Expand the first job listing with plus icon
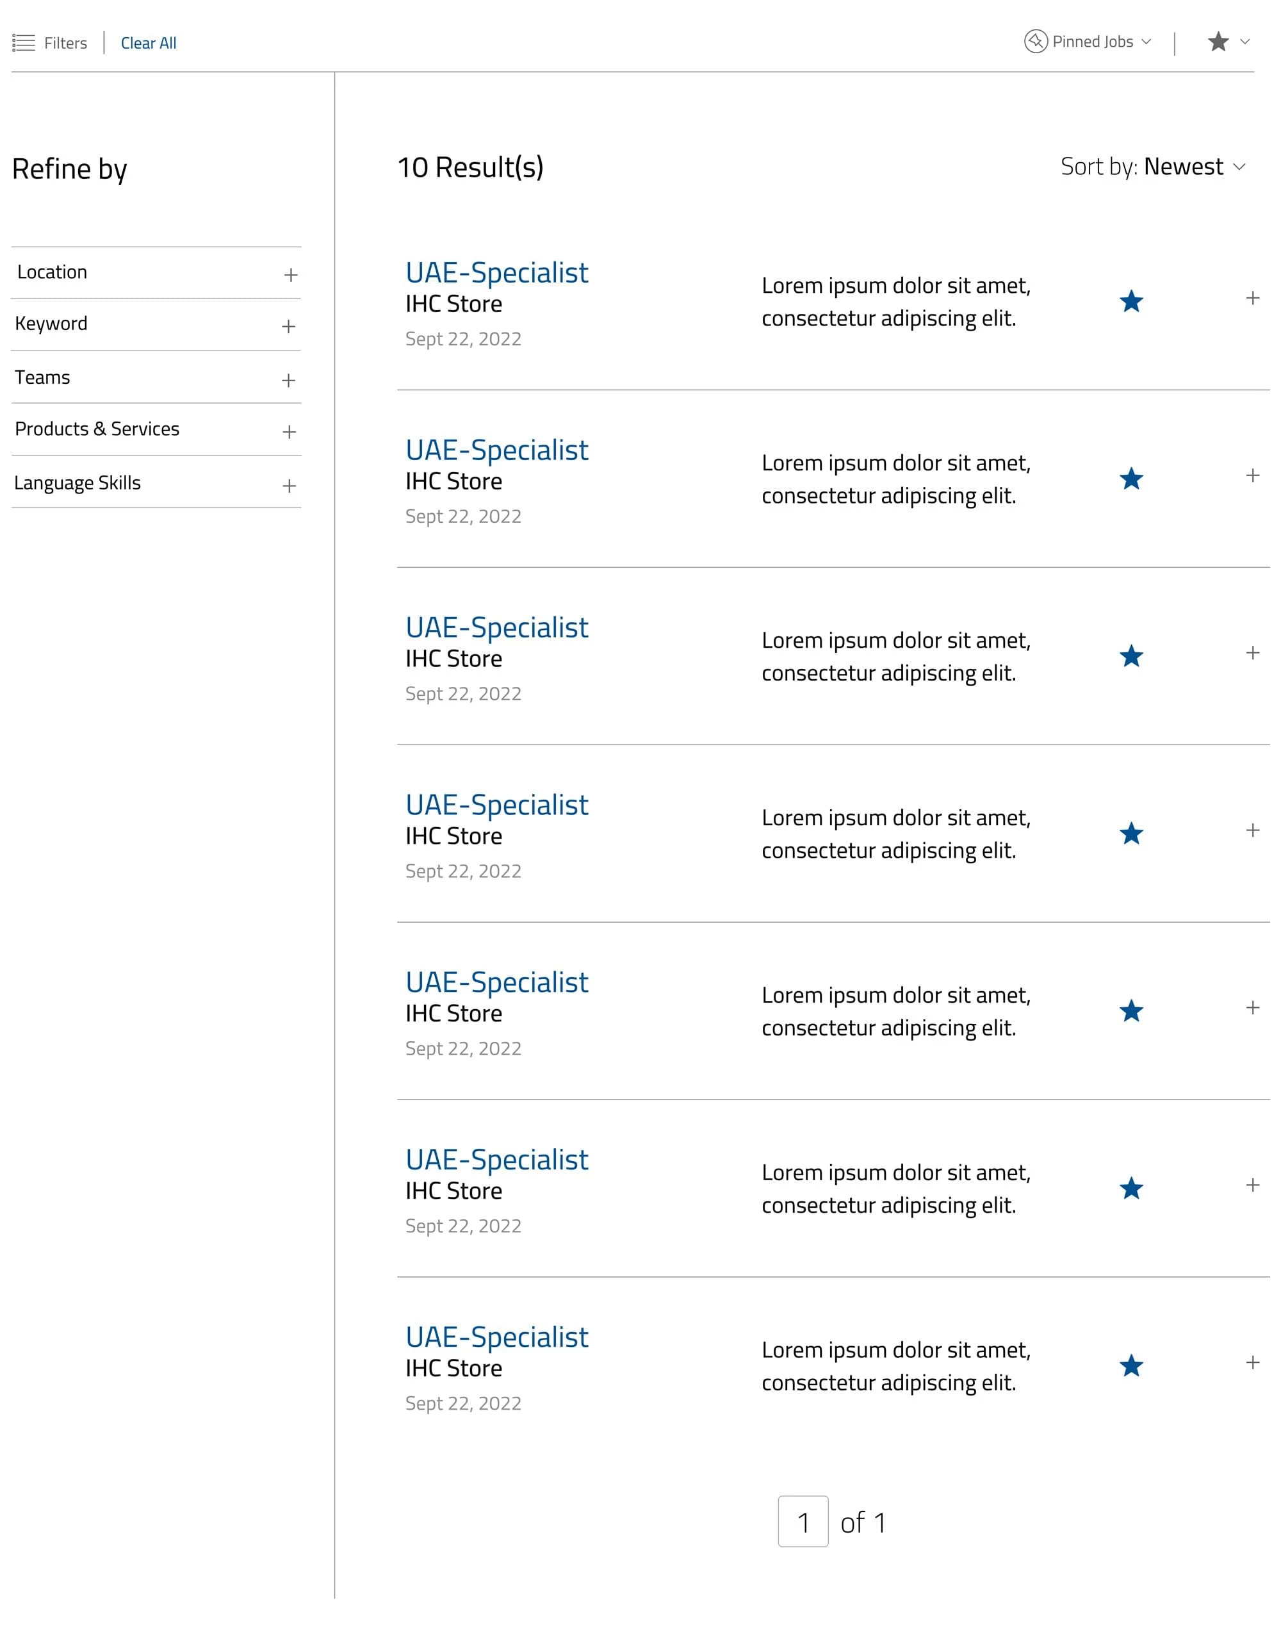This screenshot has width=1281, height=1639. 1253,298
